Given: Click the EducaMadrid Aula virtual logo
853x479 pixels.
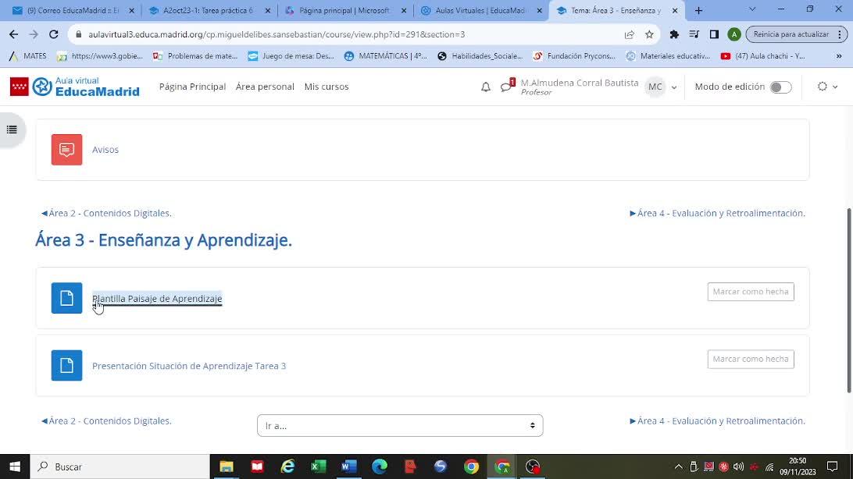Looking at the screenshot, I should (86, 87).
